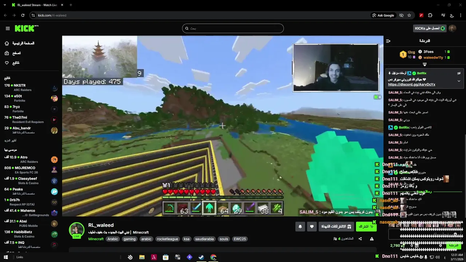This screenshot has width=466, height=262.
Task: Open the Browse sidebar item
Action: click(13, 53)
